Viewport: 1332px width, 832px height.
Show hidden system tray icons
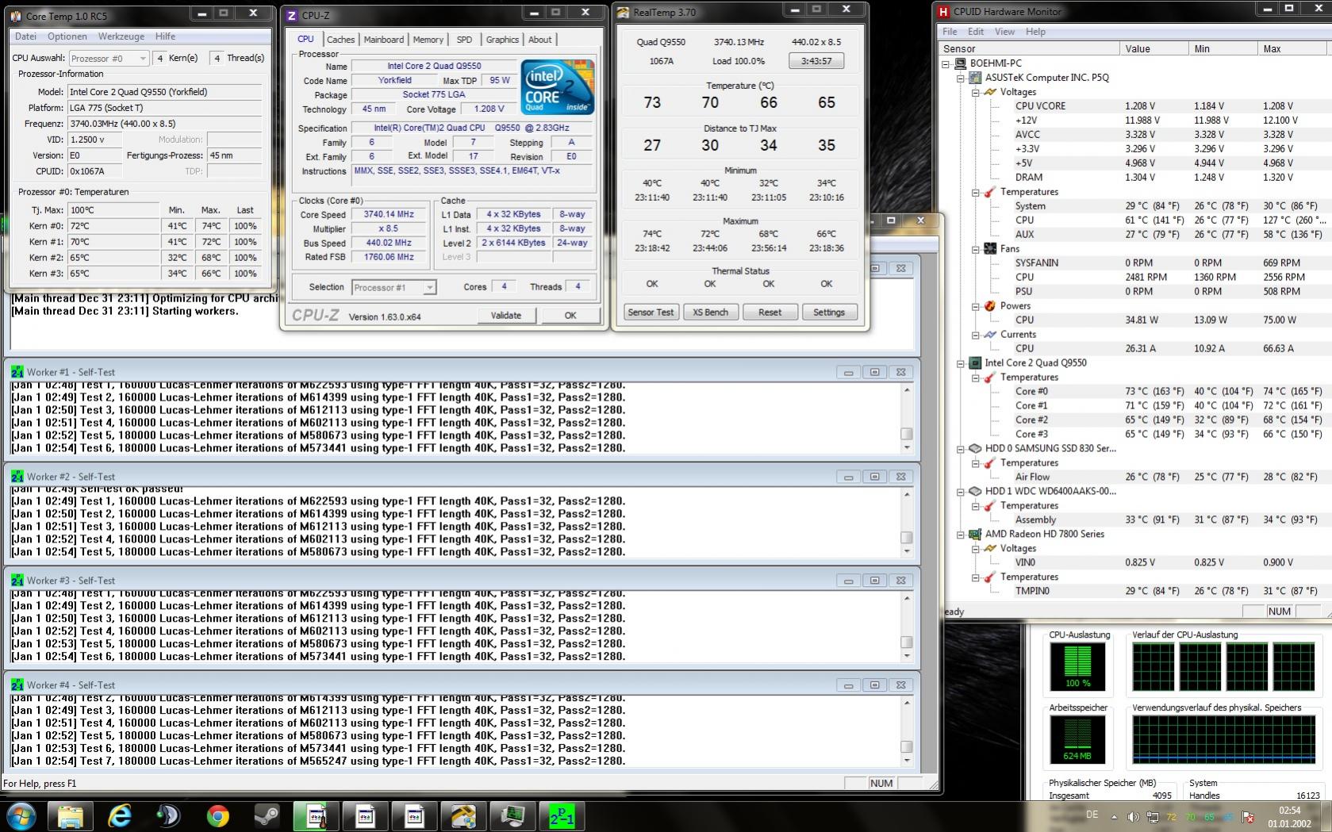point(1114,817)
